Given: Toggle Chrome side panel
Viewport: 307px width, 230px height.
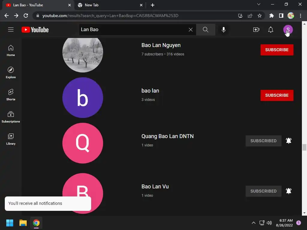Looking at the screenshot, I should (281, 16).
